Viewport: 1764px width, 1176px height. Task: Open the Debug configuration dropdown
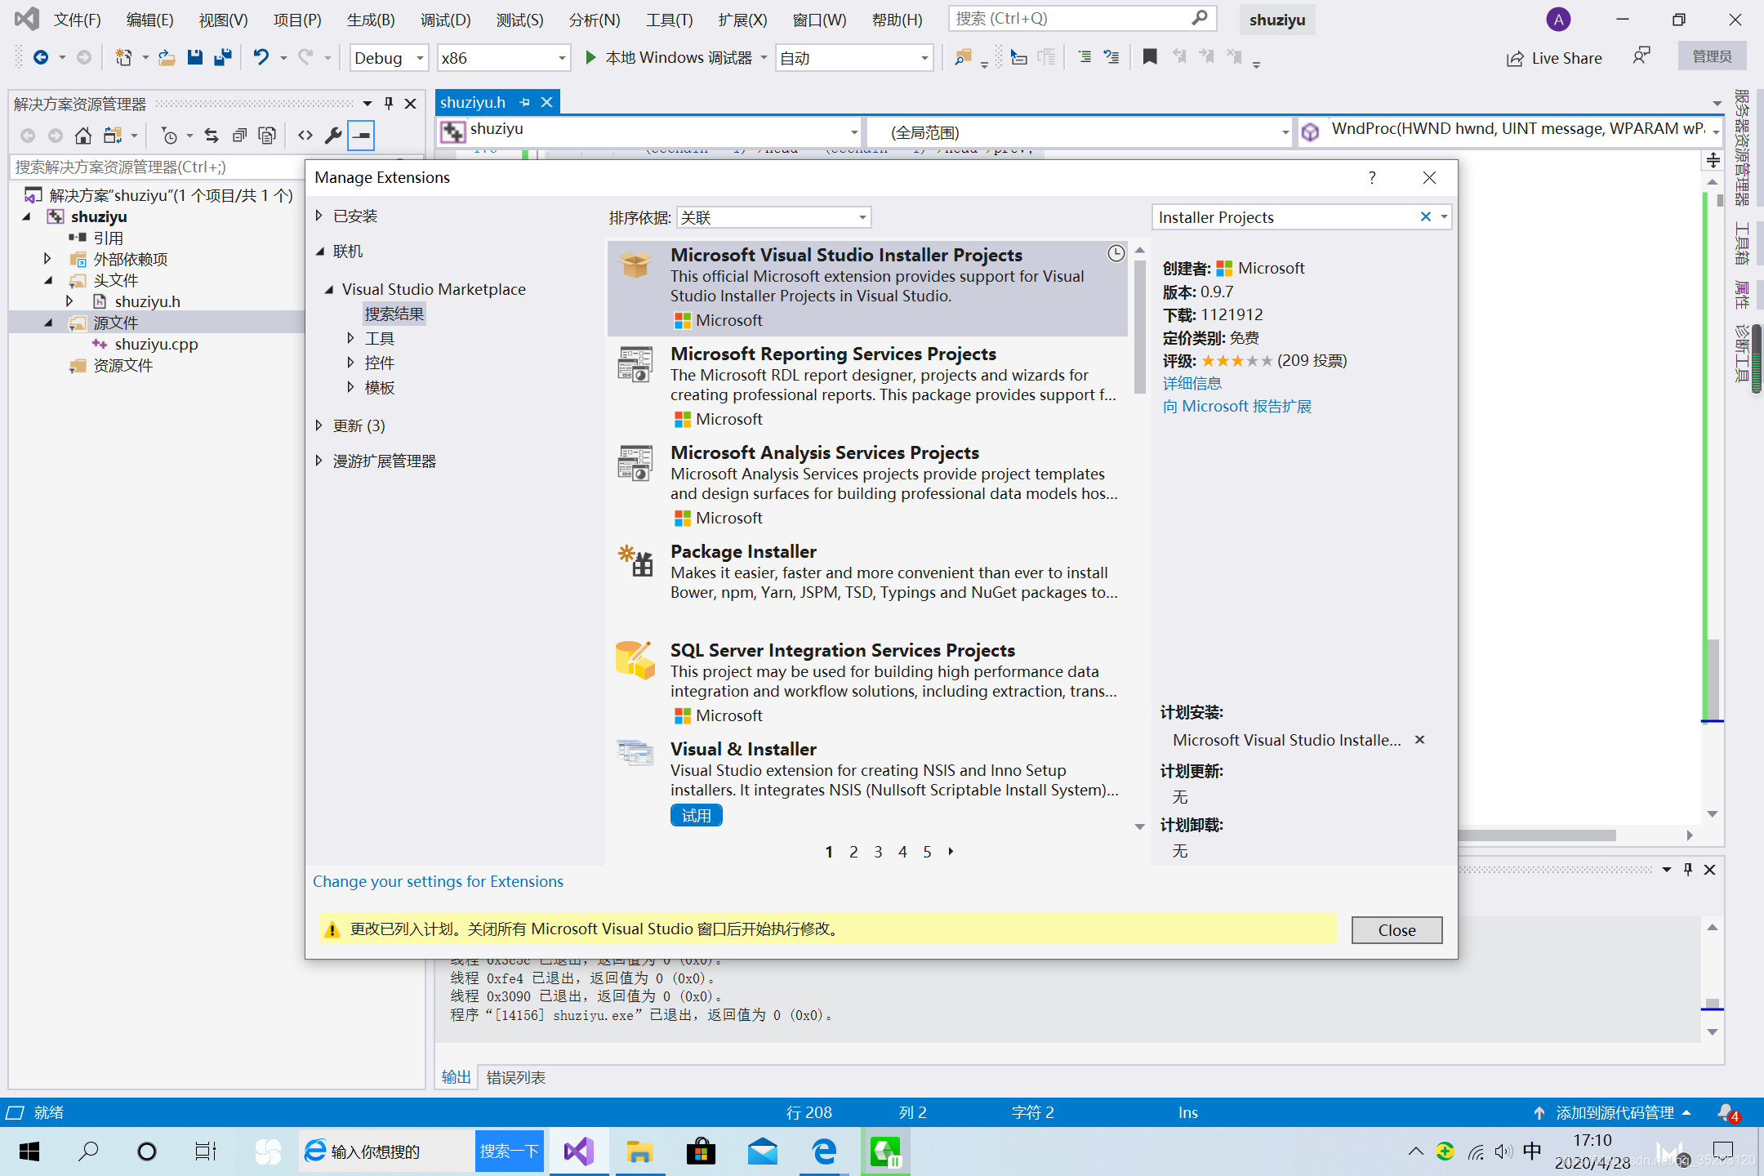[x=389, y=58]
